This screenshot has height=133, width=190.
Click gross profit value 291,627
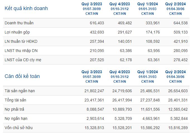[125, 32]
